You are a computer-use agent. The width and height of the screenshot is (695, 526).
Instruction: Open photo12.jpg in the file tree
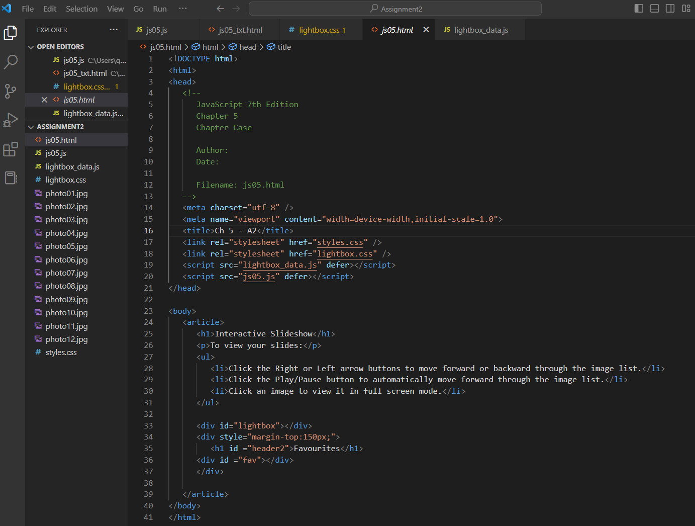[x=76, y=339]
